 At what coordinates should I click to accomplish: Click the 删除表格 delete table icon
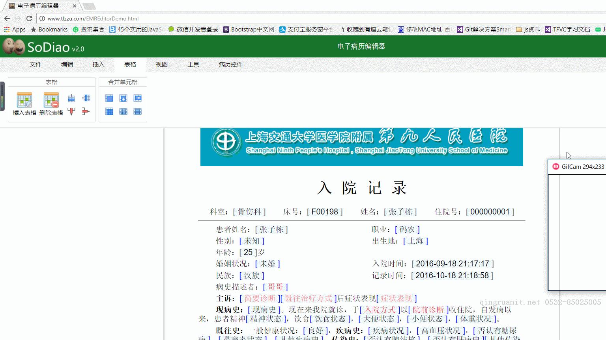pos(51,100)
